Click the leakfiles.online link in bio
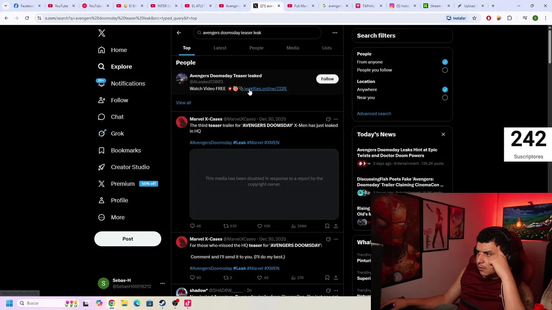Screen dimensions: 552x310 point(266,89)
